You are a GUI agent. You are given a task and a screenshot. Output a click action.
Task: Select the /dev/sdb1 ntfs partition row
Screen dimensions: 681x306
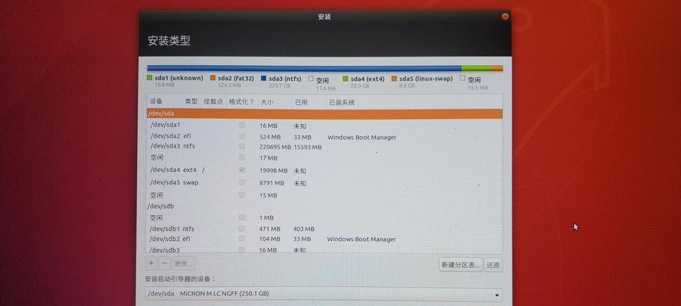325,229
